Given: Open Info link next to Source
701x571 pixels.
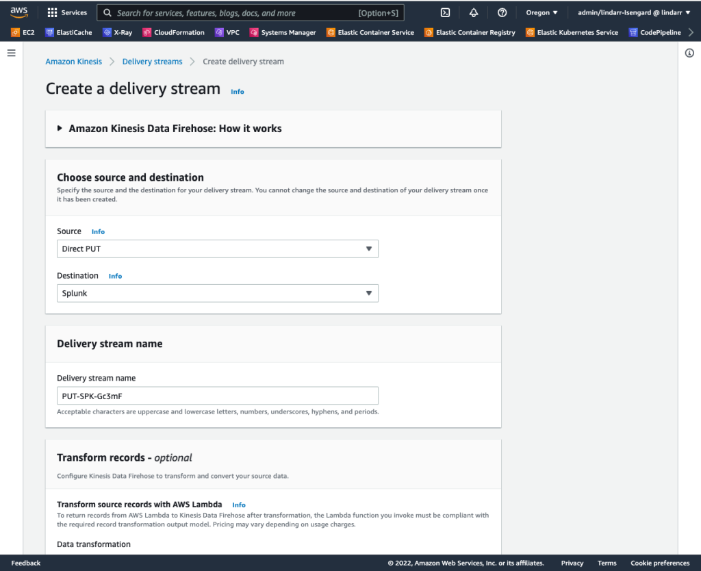Looking at the screenshot, I should click(x=98, y=231).
